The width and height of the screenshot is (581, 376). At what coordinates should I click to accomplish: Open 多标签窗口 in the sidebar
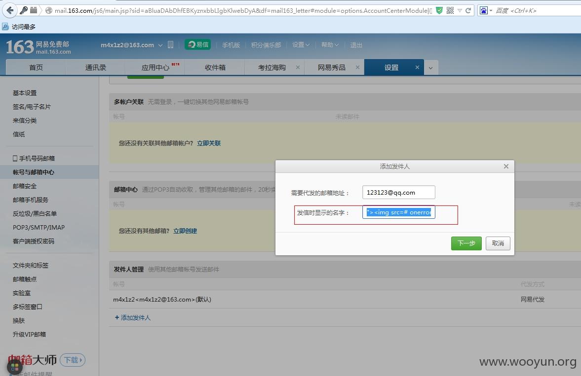pos(28,307)
